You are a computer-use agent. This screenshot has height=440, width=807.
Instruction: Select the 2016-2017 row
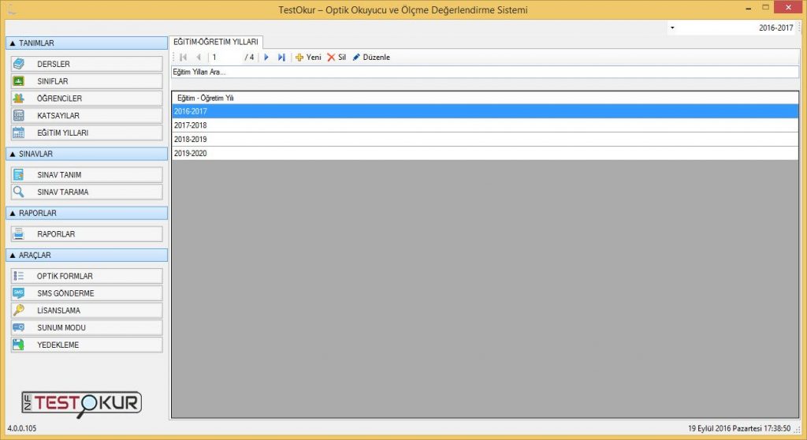tap(485, 111)
